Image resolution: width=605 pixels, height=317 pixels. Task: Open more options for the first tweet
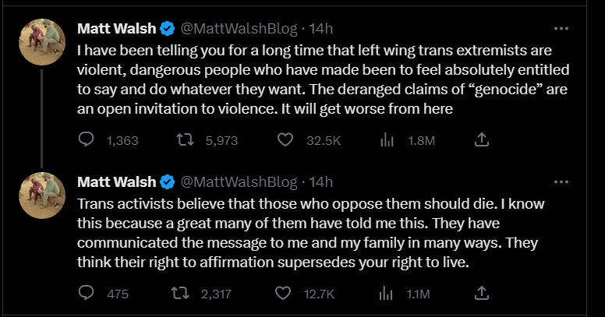point(560,29)
